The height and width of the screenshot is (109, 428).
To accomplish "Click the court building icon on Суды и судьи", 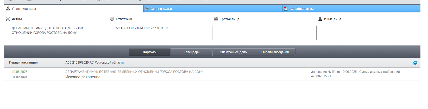I will 147,9.
